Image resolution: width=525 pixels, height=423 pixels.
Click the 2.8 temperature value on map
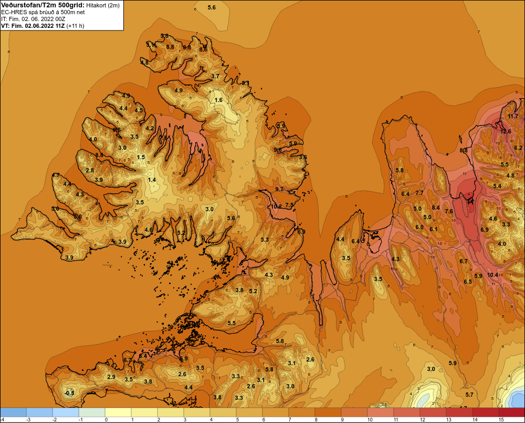[90, 170]
